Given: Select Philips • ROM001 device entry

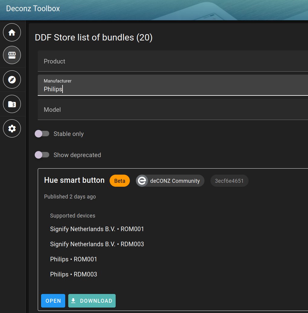Looking at the screenshot, I should point(74,259).
